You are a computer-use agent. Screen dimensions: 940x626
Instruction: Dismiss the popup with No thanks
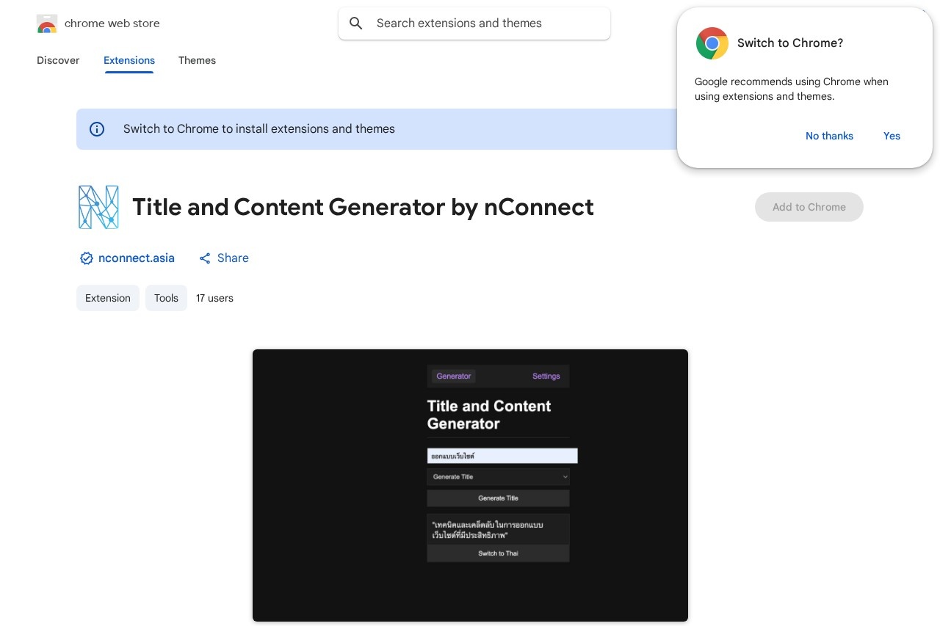tap(829, 136)
